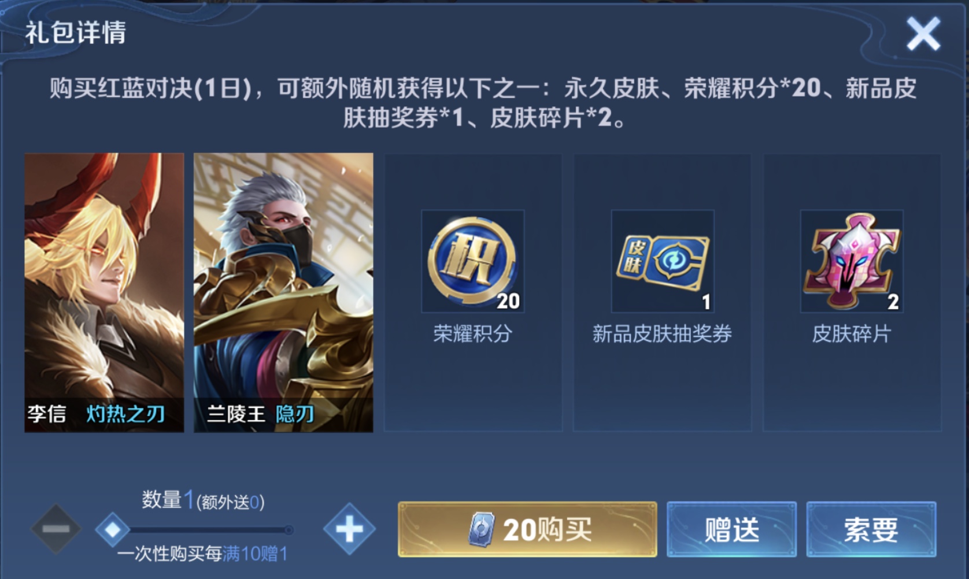Click the 新品皮肤抽奖券 label text
The height and width of the screenshot is (579, 969).
coord(663,333)
